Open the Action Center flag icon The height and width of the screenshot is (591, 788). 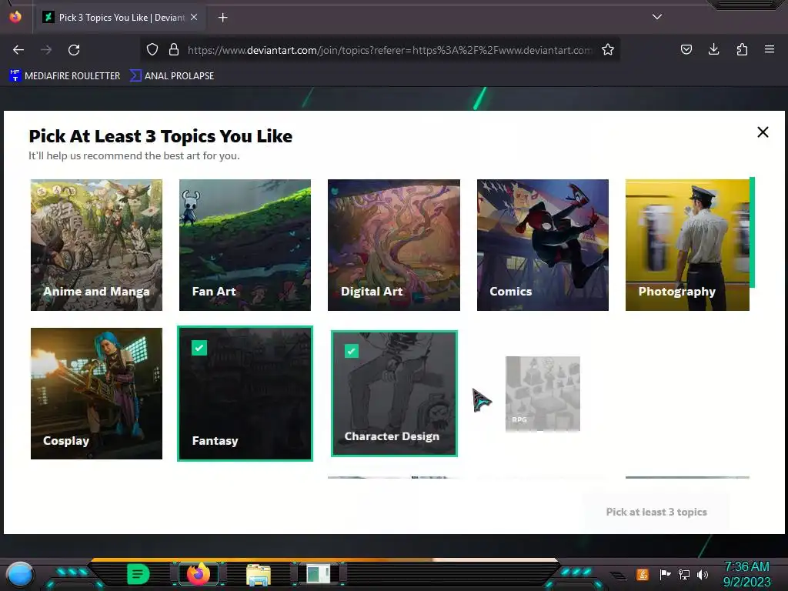click(x=665, y=574)
